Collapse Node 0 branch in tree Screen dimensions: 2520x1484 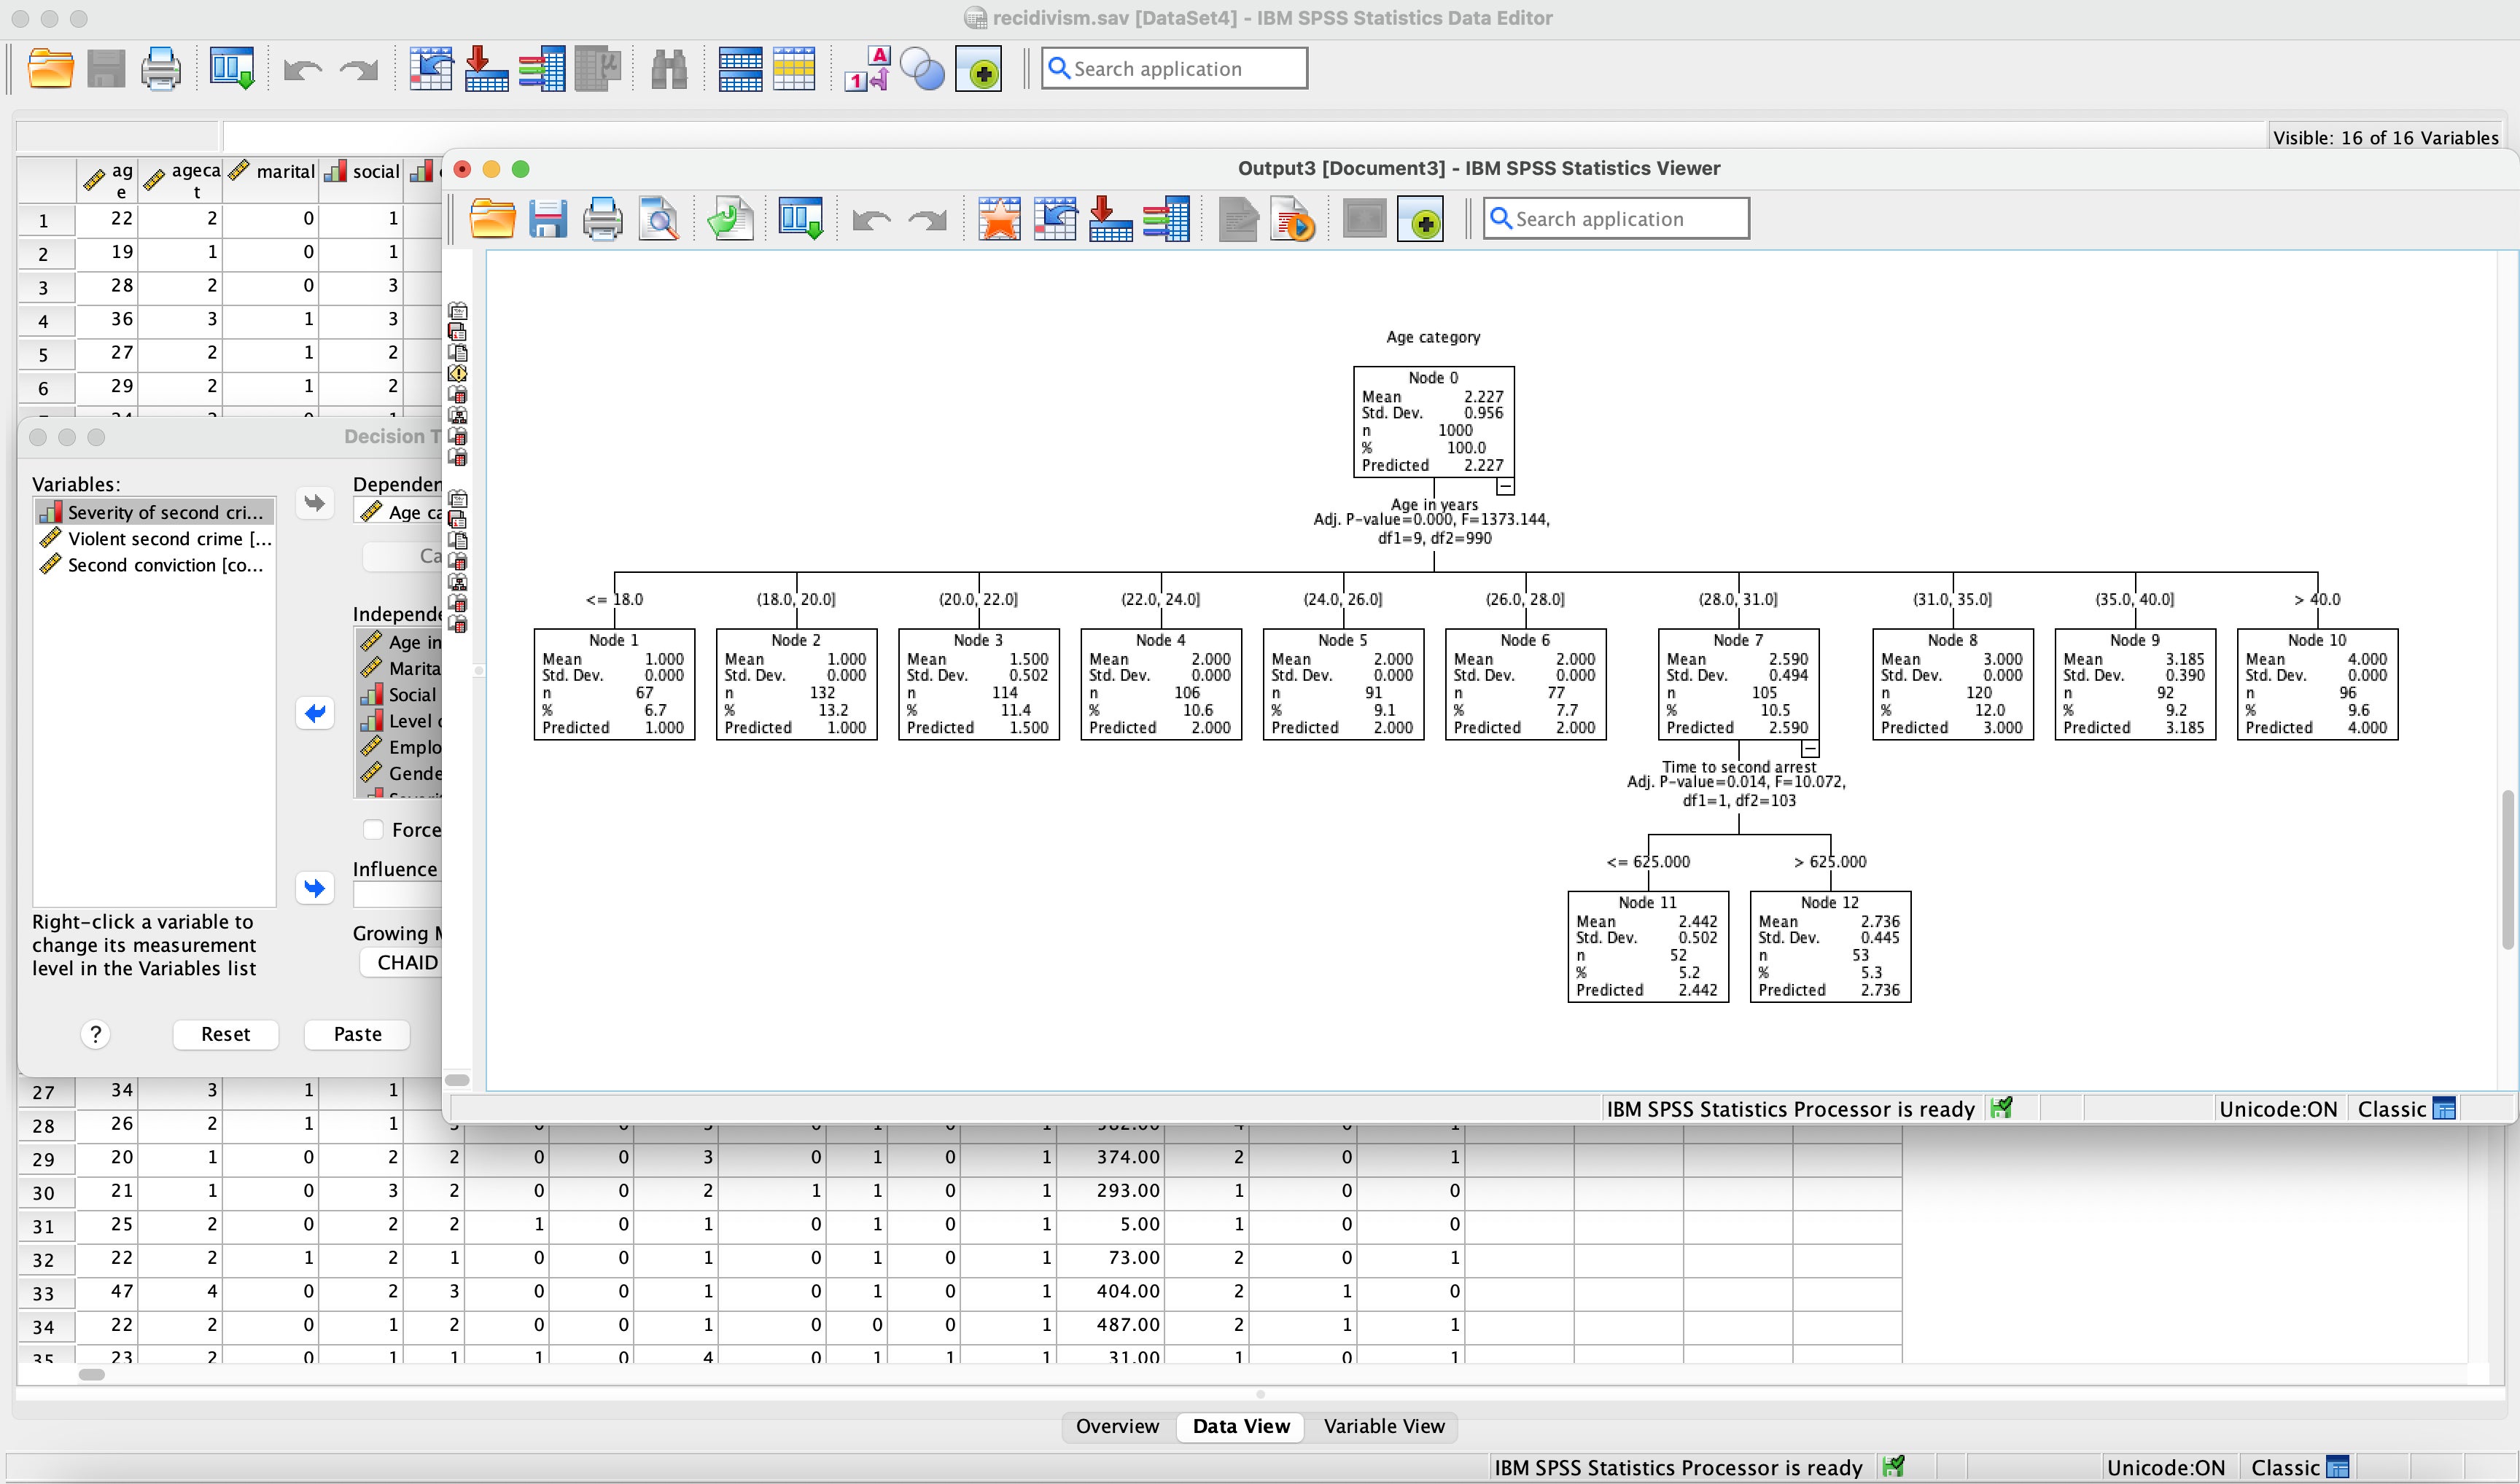pos(1504,486)
